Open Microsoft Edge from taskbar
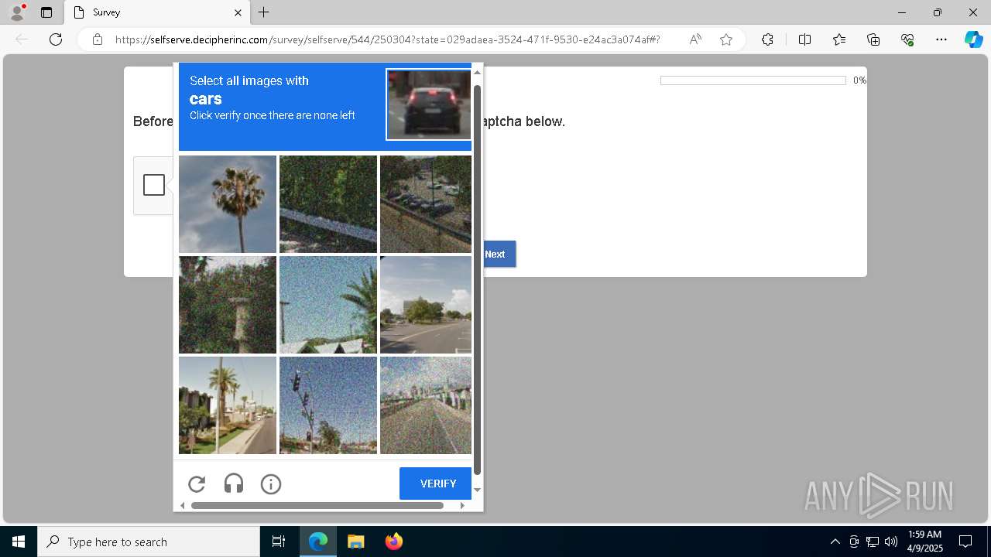The height and width of the screenshot is (557, 991). coord(318,542)
